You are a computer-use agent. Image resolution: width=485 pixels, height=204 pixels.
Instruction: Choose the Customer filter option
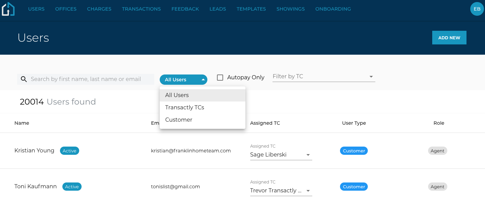pos(179,120)
